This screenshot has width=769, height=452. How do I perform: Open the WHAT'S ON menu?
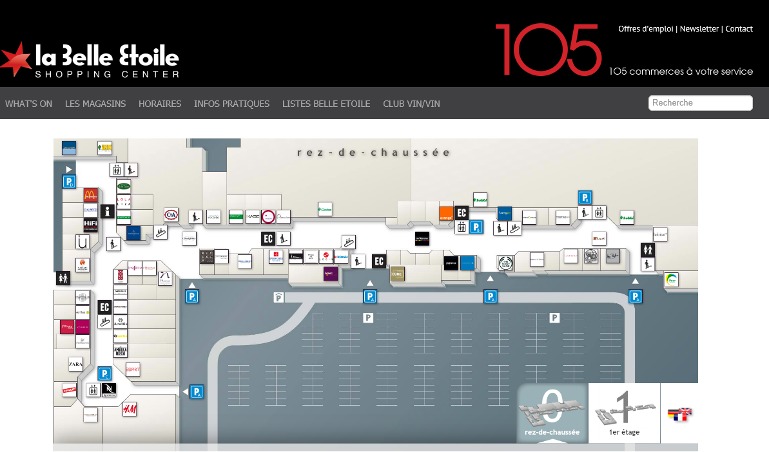point(28,104)
